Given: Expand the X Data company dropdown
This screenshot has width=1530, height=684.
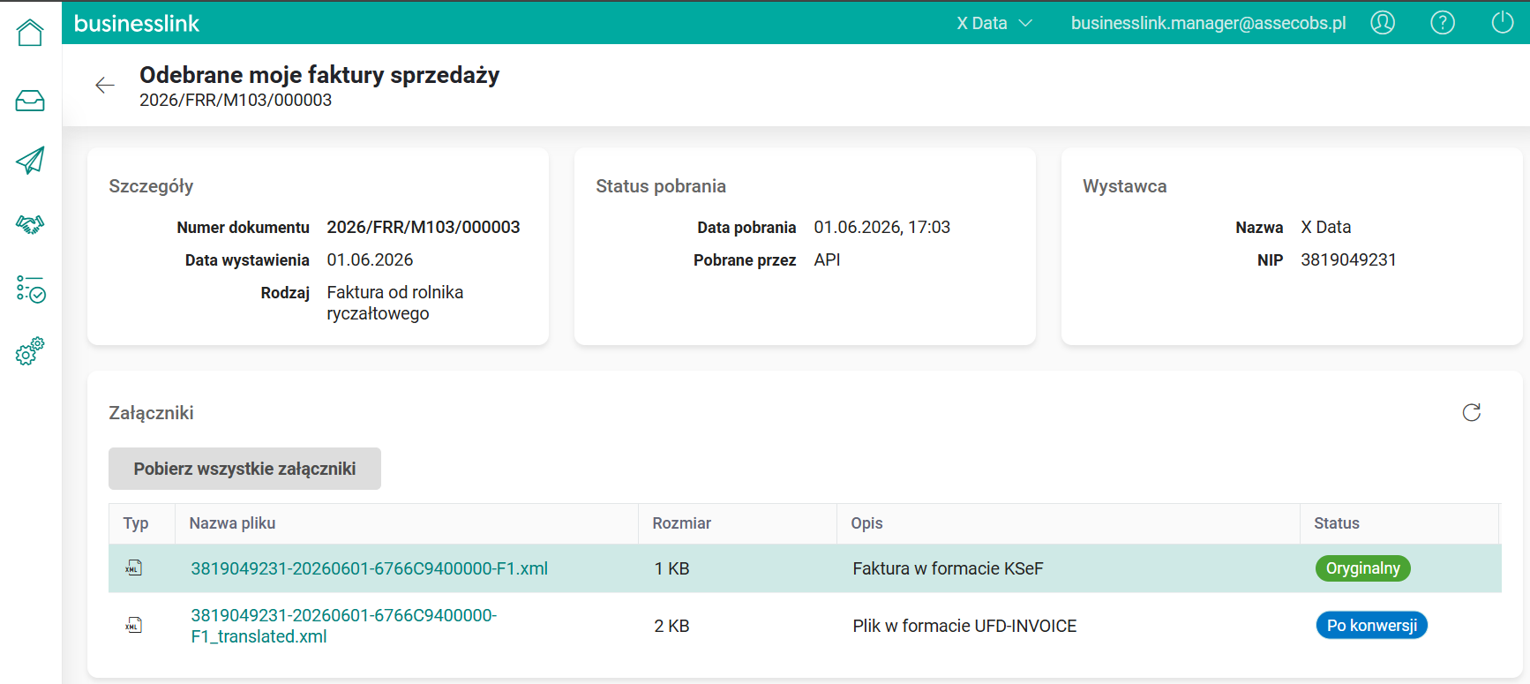Looking at the screenshot, I should [994, 23].
